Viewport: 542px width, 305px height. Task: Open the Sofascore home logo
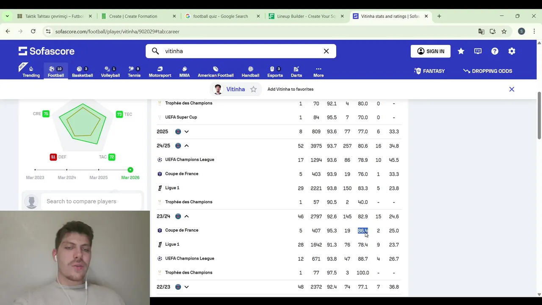pyautogui.click(x=46, y=51)
